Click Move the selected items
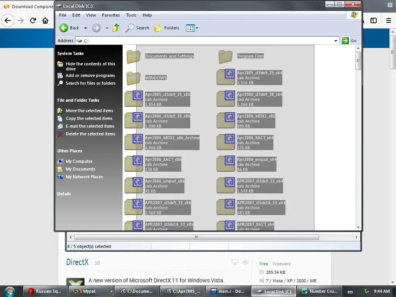This screenshot has width=396, height=297. (x=89, y=111)
